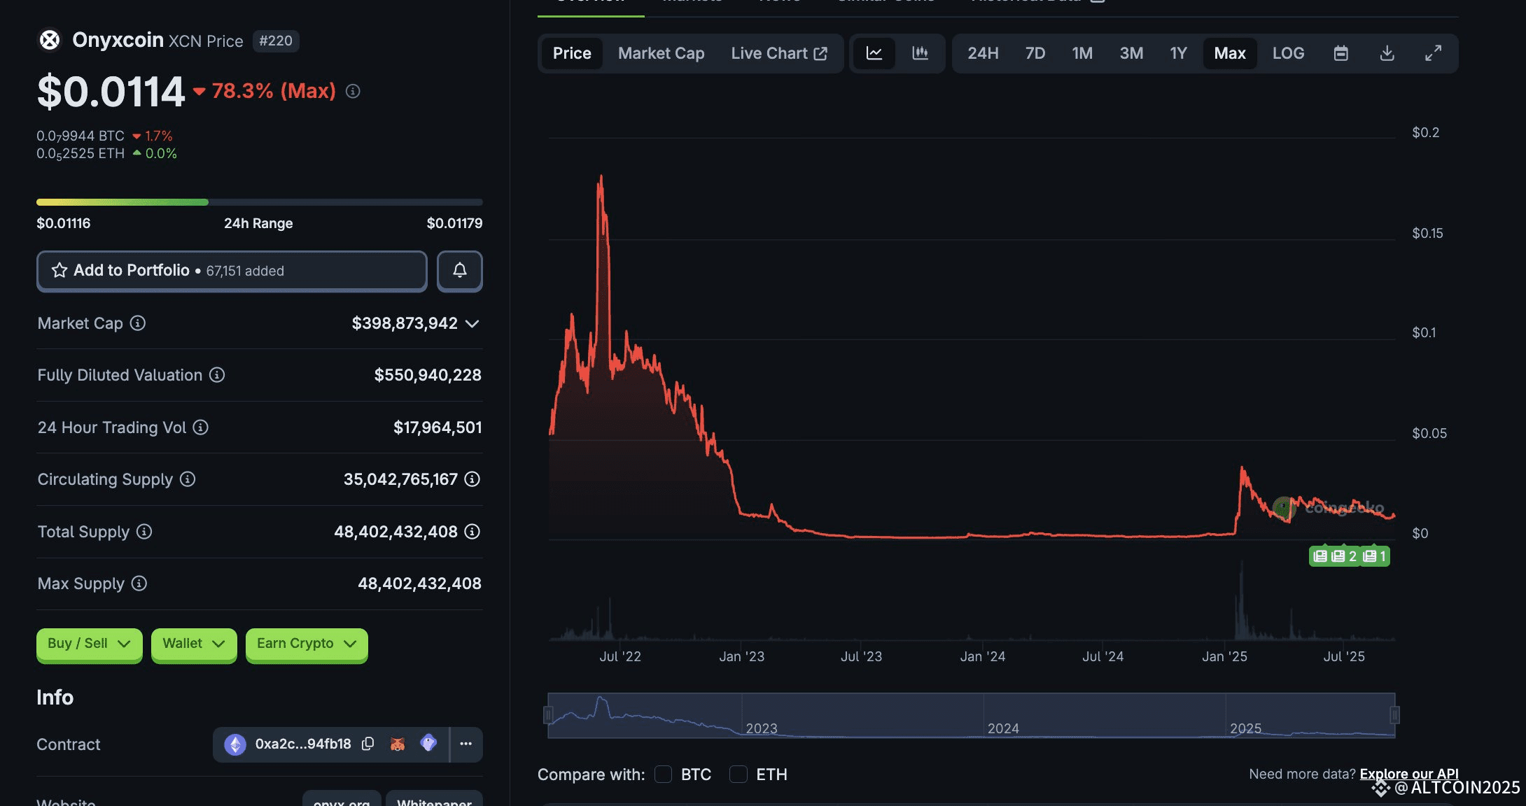Expand the Market Cap chevron
This screenshot has width=1526, height=806.
pyautogui.click(x=472, y=323)
